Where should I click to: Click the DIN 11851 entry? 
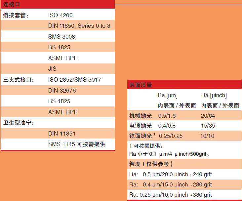click(62, 134)
